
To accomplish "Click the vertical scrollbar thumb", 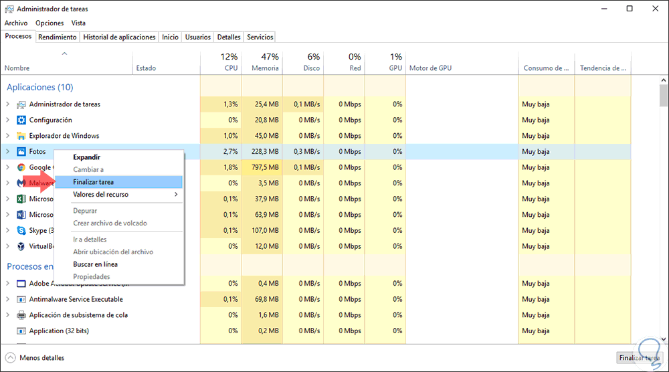I will click(x=664, y=97).
